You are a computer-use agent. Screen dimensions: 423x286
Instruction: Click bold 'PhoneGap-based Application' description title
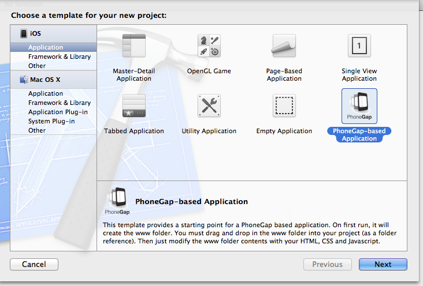[x=191, y=202]
